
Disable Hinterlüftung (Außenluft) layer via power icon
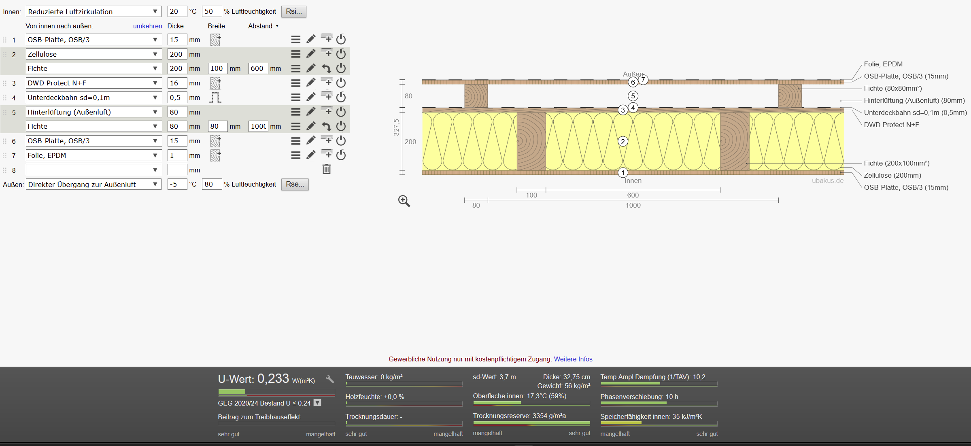[x=341, y=112]
